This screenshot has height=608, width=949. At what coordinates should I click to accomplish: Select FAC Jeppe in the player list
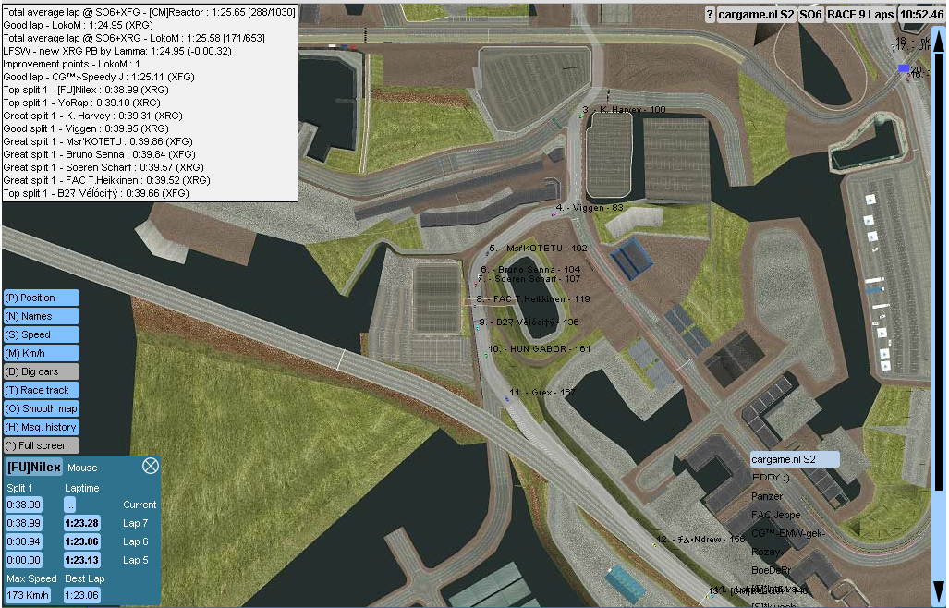click(x=776, y=515)
